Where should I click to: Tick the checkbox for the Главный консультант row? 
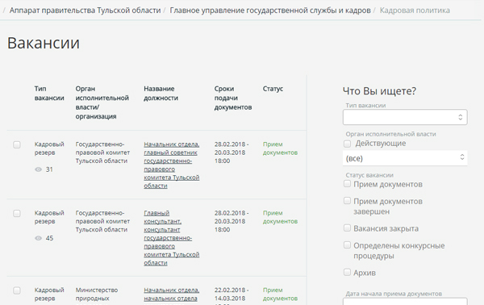coord(17,213)
